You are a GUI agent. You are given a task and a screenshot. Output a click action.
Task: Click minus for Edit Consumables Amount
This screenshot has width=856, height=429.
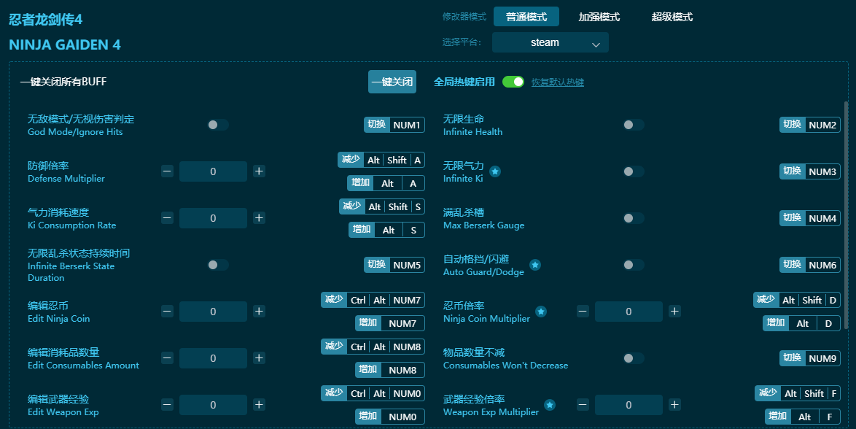pos(167,358)
